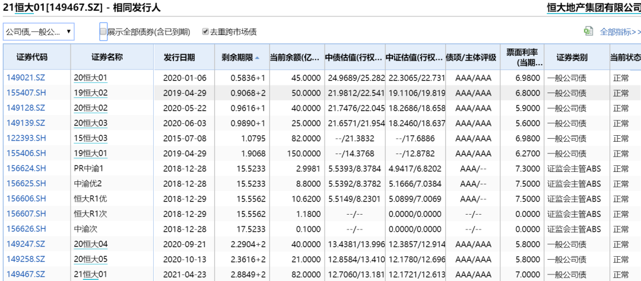Click the coupon rate 7.3000

point(528,169)
